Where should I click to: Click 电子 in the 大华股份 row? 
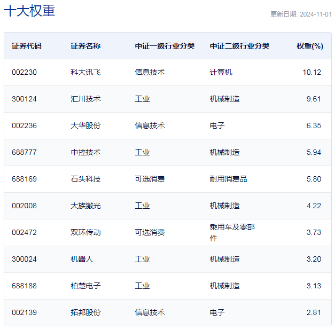(x=217, y=125)
